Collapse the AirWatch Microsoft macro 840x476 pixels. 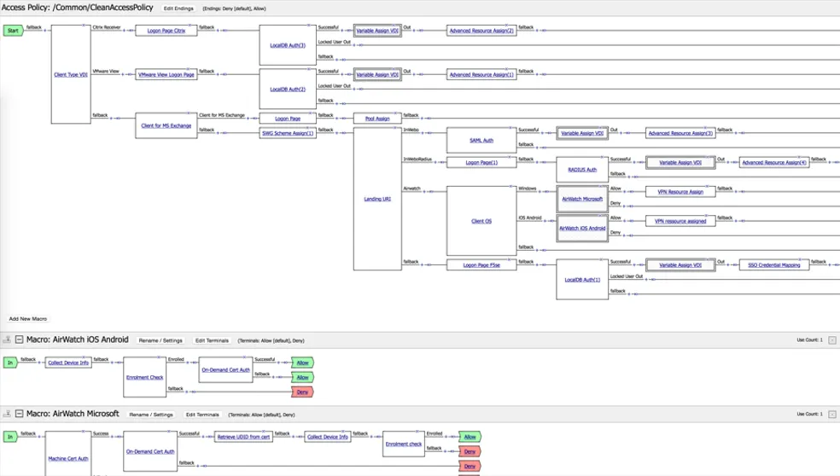pyautogui.click(x=20, y=414)
